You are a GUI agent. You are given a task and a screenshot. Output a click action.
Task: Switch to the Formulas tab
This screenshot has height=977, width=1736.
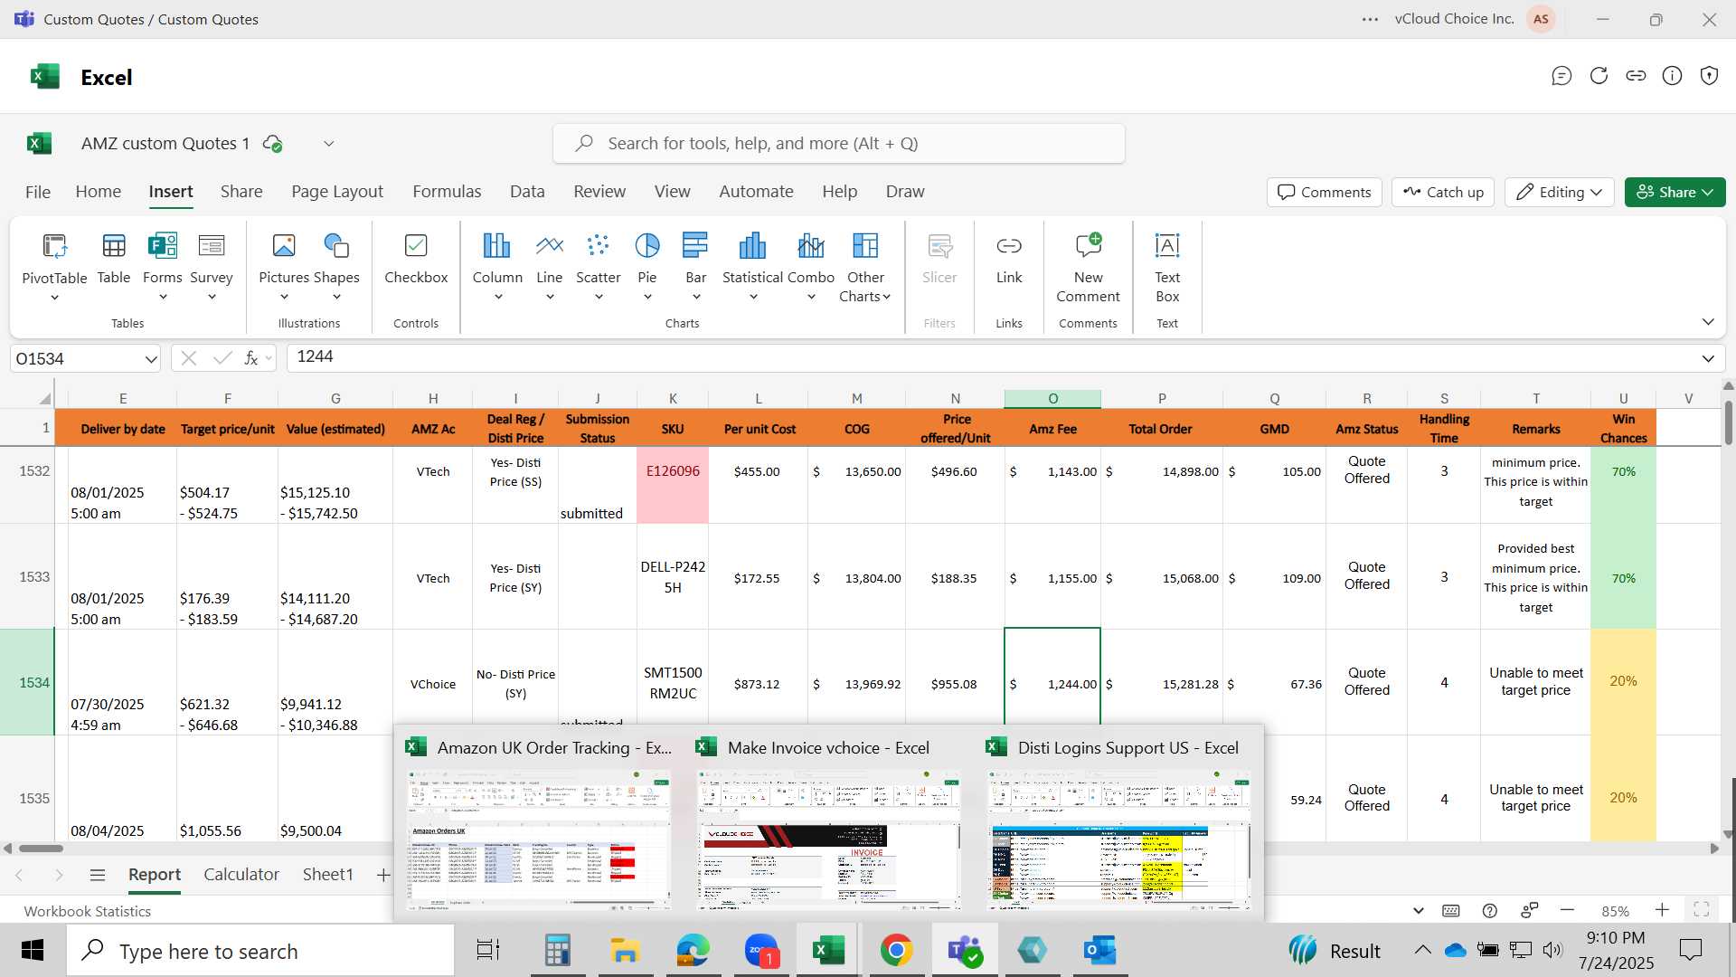(447, 192)
